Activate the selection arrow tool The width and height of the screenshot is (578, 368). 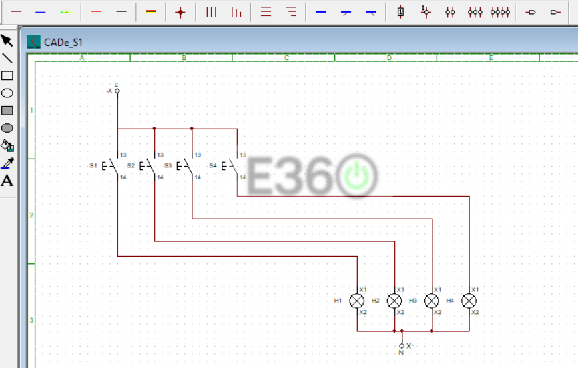point(7,40)
